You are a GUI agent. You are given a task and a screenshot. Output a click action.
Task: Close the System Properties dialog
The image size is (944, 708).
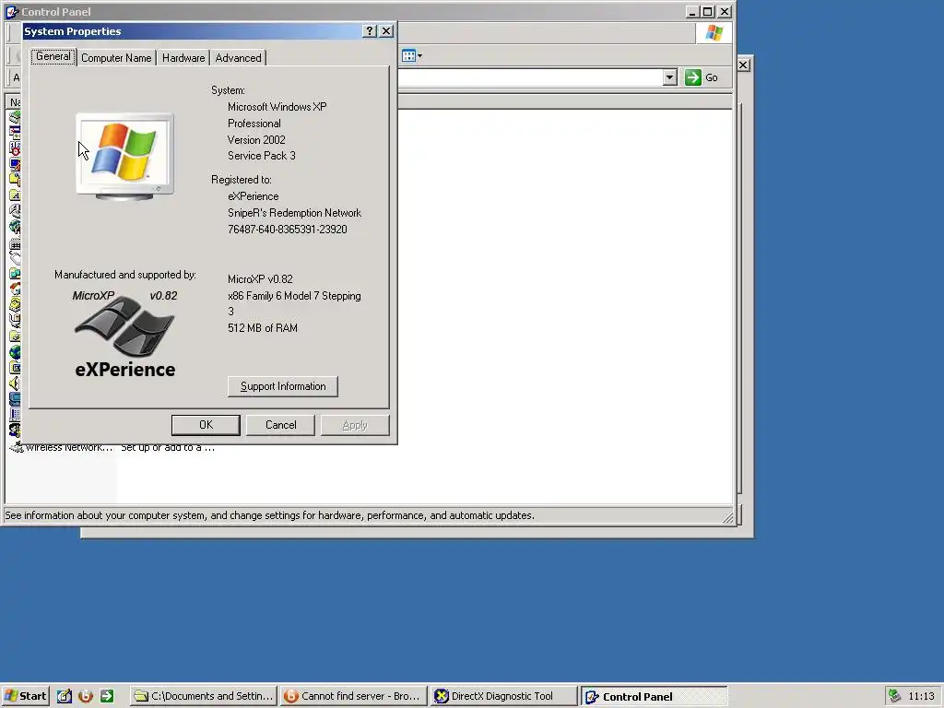click(x=386, y=31)
